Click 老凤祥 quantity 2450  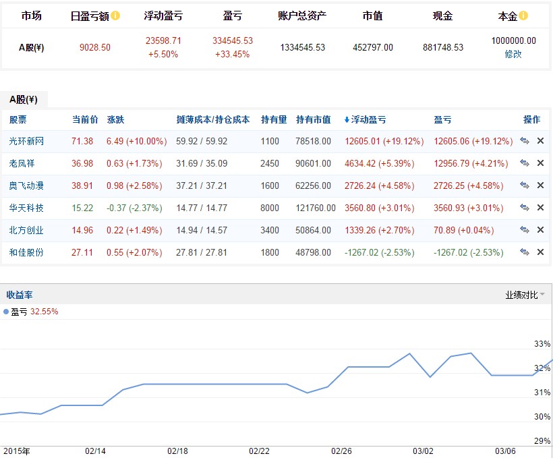(x=270, y=163)
